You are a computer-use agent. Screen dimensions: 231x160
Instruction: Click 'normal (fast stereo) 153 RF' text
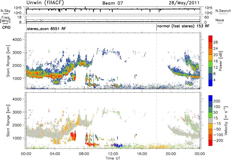click(x=183, y=26)
